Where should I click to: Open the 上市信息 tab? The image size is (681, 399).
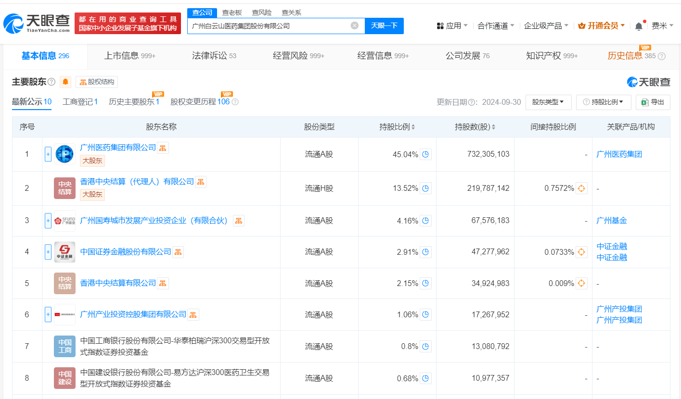130,56
